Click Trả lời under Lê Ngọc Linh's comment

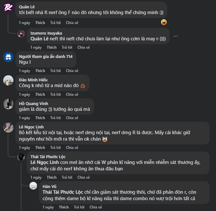[x=55, y=148]
